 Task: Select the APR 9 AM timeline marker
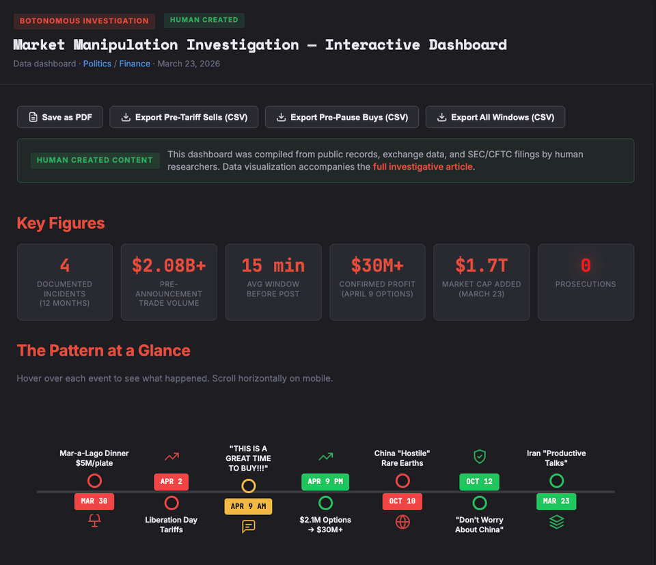[249, 506]
